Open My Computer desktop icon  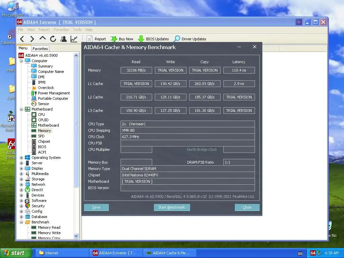coord(12,9)
